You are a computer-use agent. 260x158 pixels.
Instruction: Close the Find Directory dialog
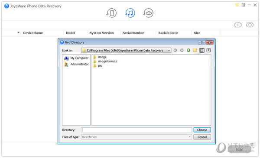(x=210, y=42)
